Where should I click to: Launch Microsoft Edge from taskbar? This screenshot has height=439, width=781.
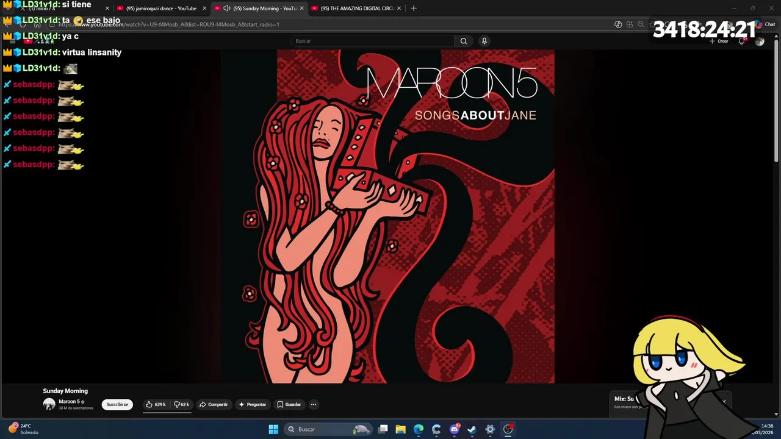[x=419, y=429]
